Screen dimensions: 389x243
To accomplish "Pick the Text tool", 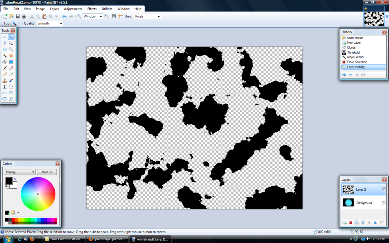I will 5,86.
